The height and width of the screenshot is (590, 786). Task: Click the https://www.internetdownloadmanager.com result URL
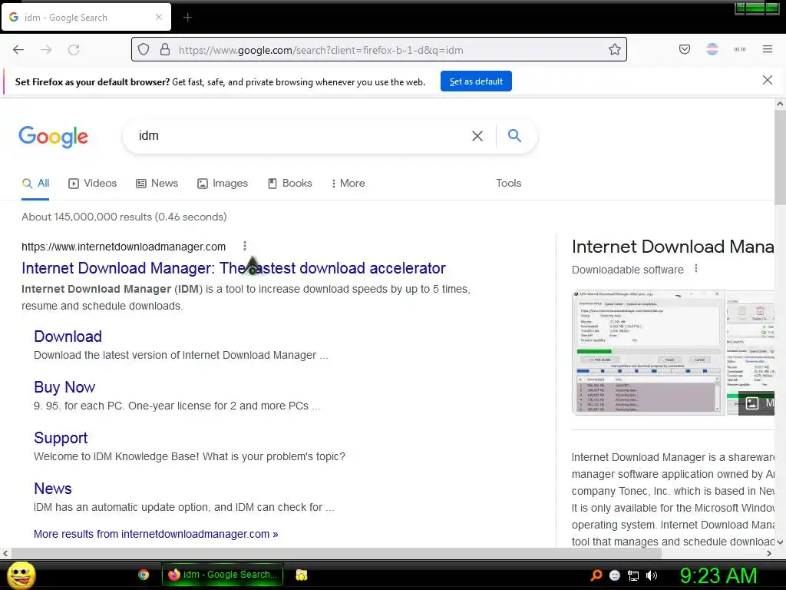pyautogui.click(x=124, y=247)
